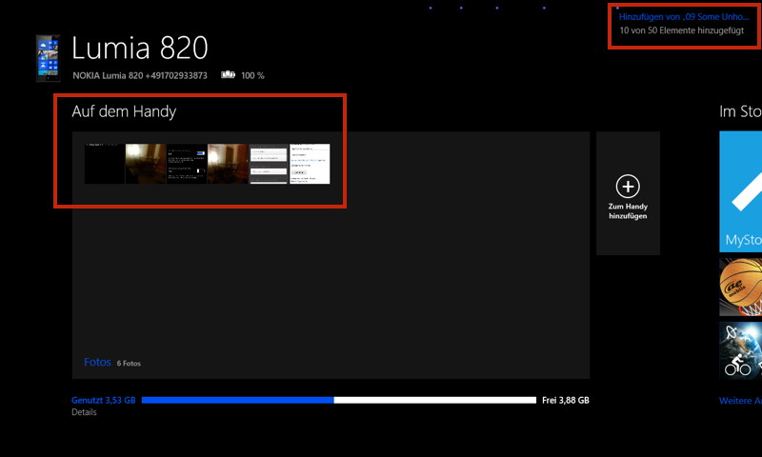The image size is (762, 457).
Task: Open the basketball game app tile
Action: (x=741, y=287)
